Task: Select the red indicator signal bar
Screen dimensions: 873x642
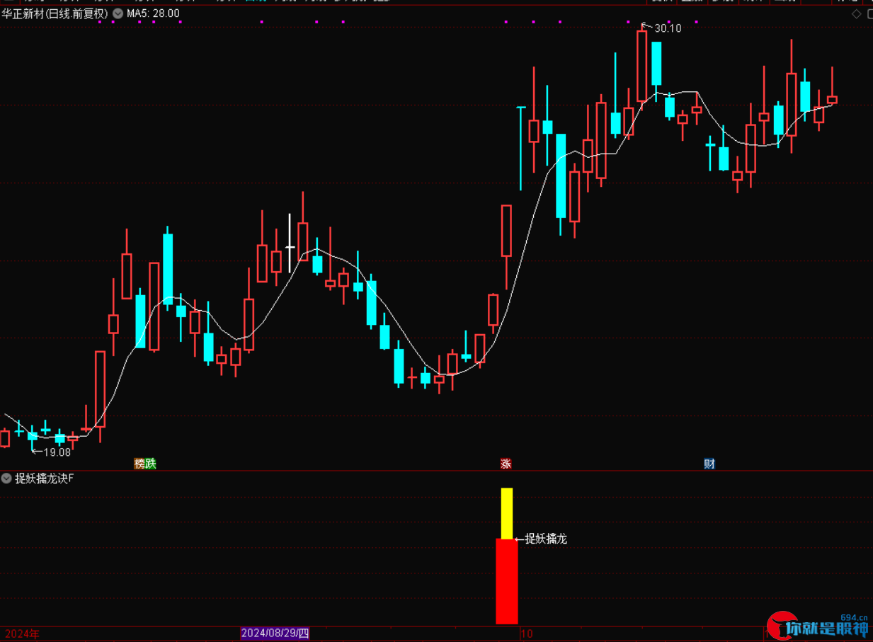Action: 507,581
